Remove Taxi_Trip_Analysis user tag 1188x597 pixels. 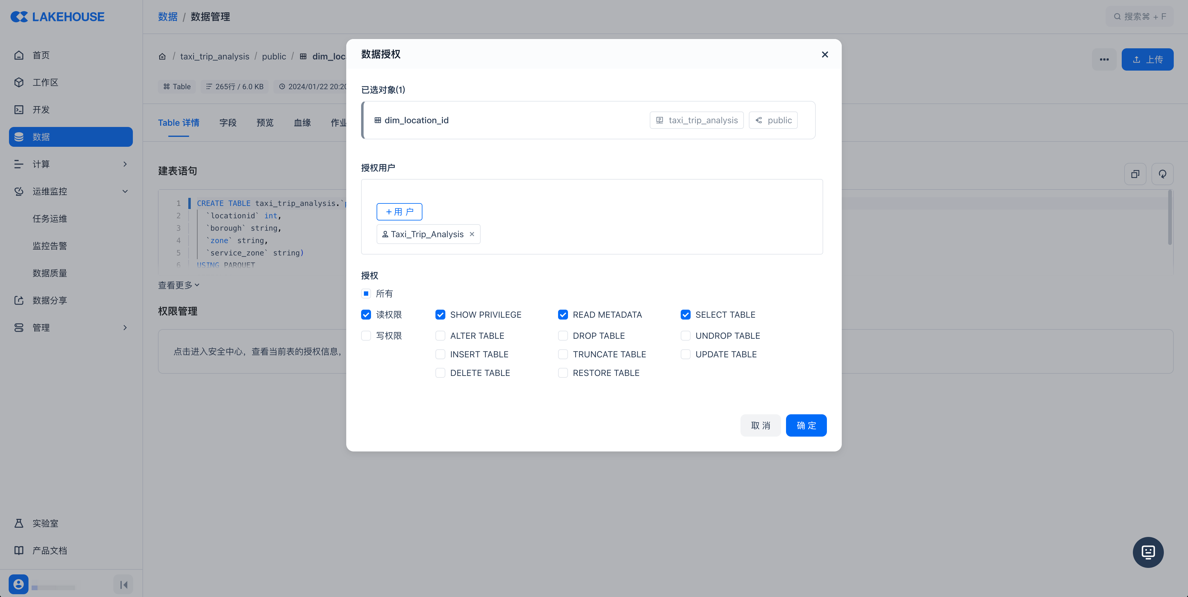[x=472, y=234]
